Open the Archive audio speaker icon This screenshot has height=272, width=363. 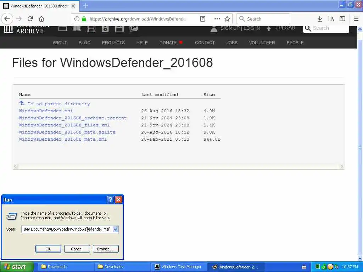(105, 29)
